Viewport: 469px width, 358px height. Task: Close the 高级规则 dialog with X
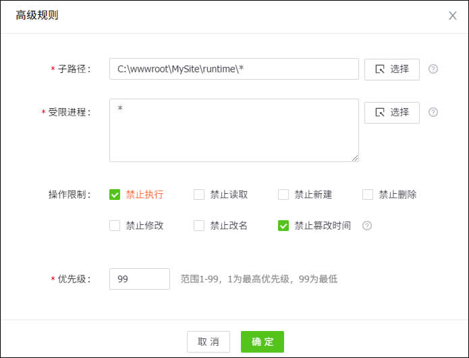pos(453,16)
